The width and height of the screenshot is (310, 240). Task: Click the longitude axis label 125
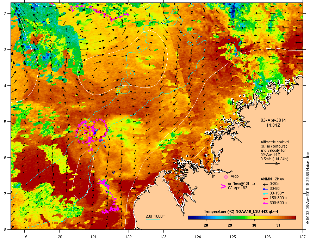233,236
